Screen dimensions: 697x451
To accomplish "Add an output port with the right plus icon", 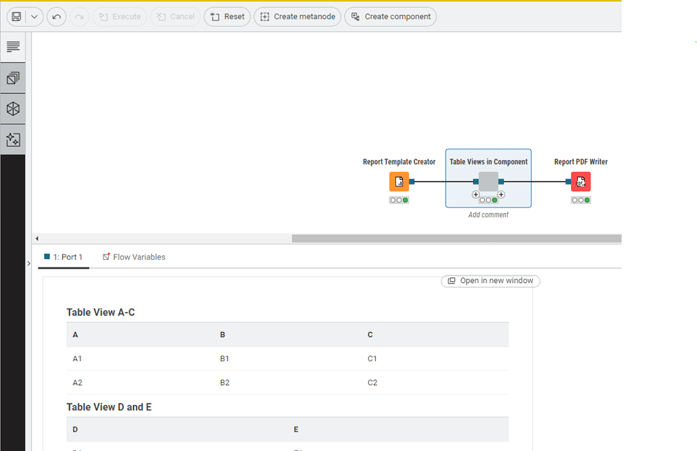I will tap(502, 195).
